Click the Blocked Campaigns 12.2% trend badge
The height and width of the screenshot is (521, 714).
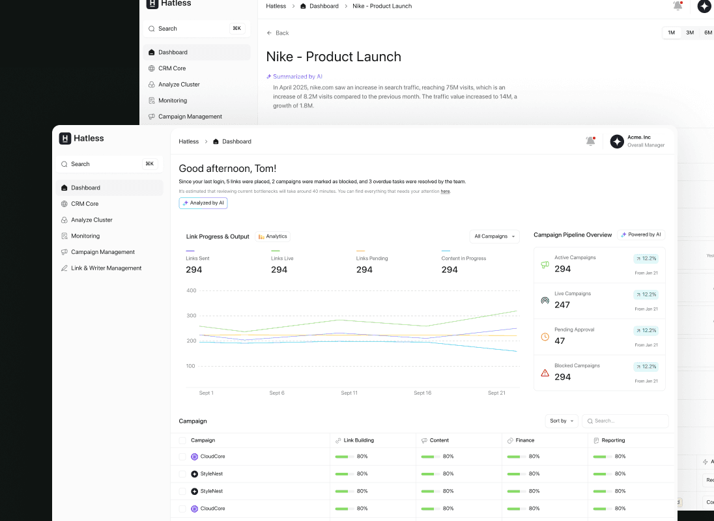[x=646, y=367]
